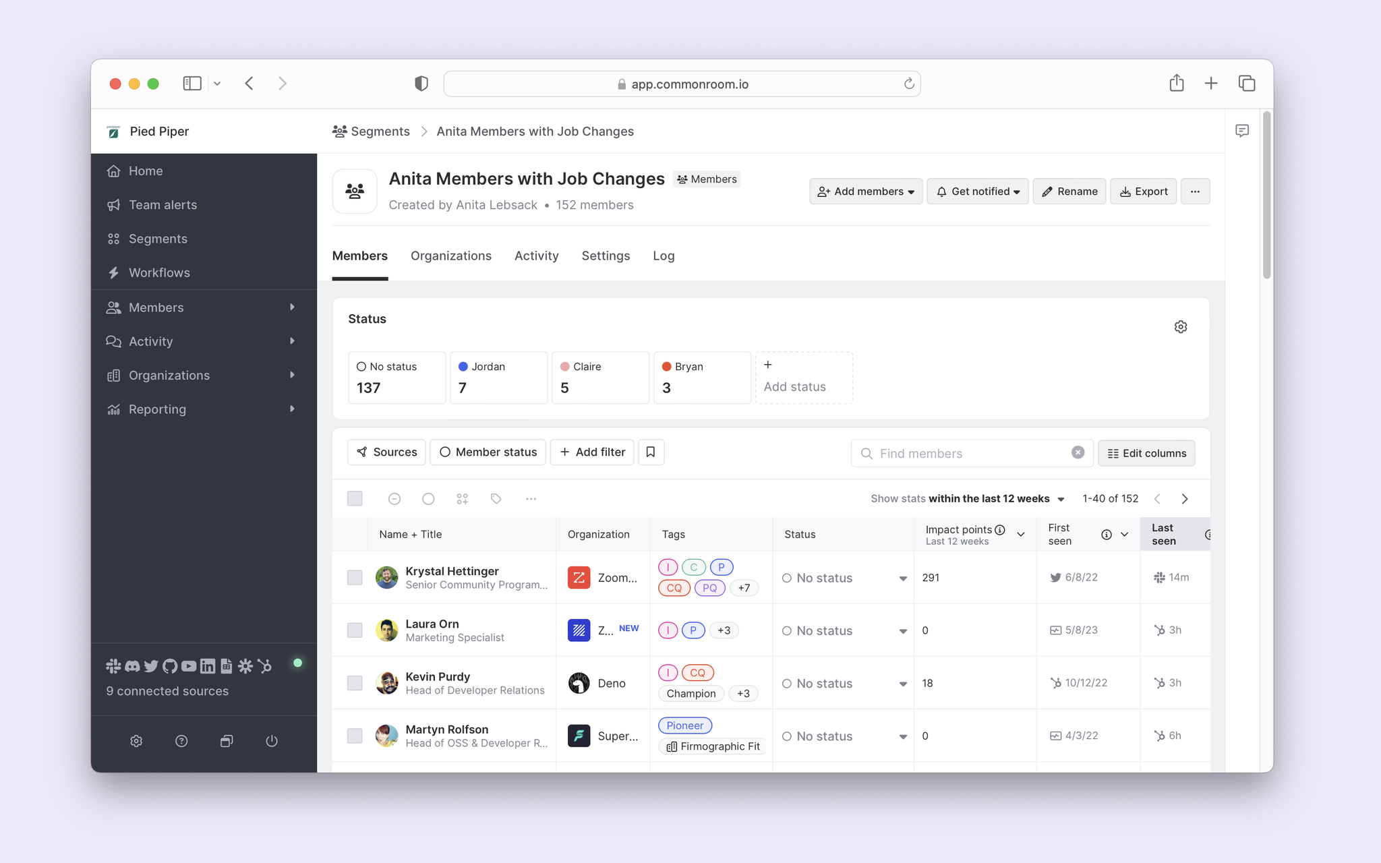Switch to the Organizations tab
Screen dimensions: 1381x863
click(x=451, y=256)
